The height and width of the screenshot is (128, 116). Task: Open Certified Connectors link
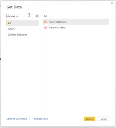[x=17, y=119]
